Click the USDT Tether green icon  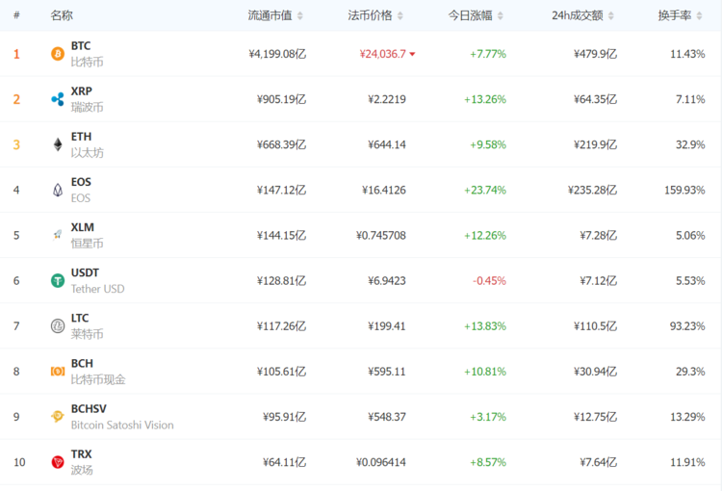tap(58, 280)
